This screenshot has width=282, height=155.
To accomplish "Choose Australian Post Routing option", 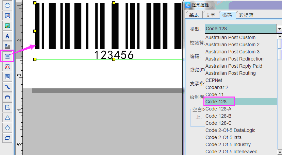I will [x=241, y=73].
